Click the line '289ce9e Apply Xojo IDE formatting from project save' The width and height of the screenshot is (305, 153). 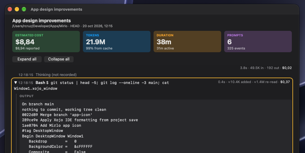tap(80, 120)
